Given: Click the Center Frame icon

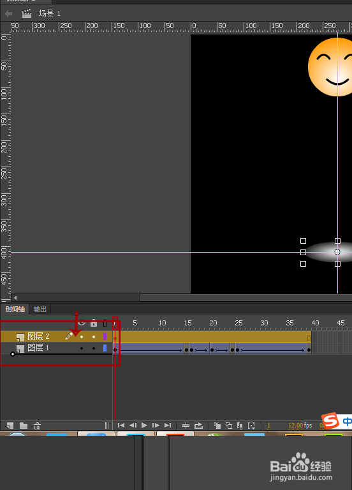Looking at the screenshot, I should [186, 426].
